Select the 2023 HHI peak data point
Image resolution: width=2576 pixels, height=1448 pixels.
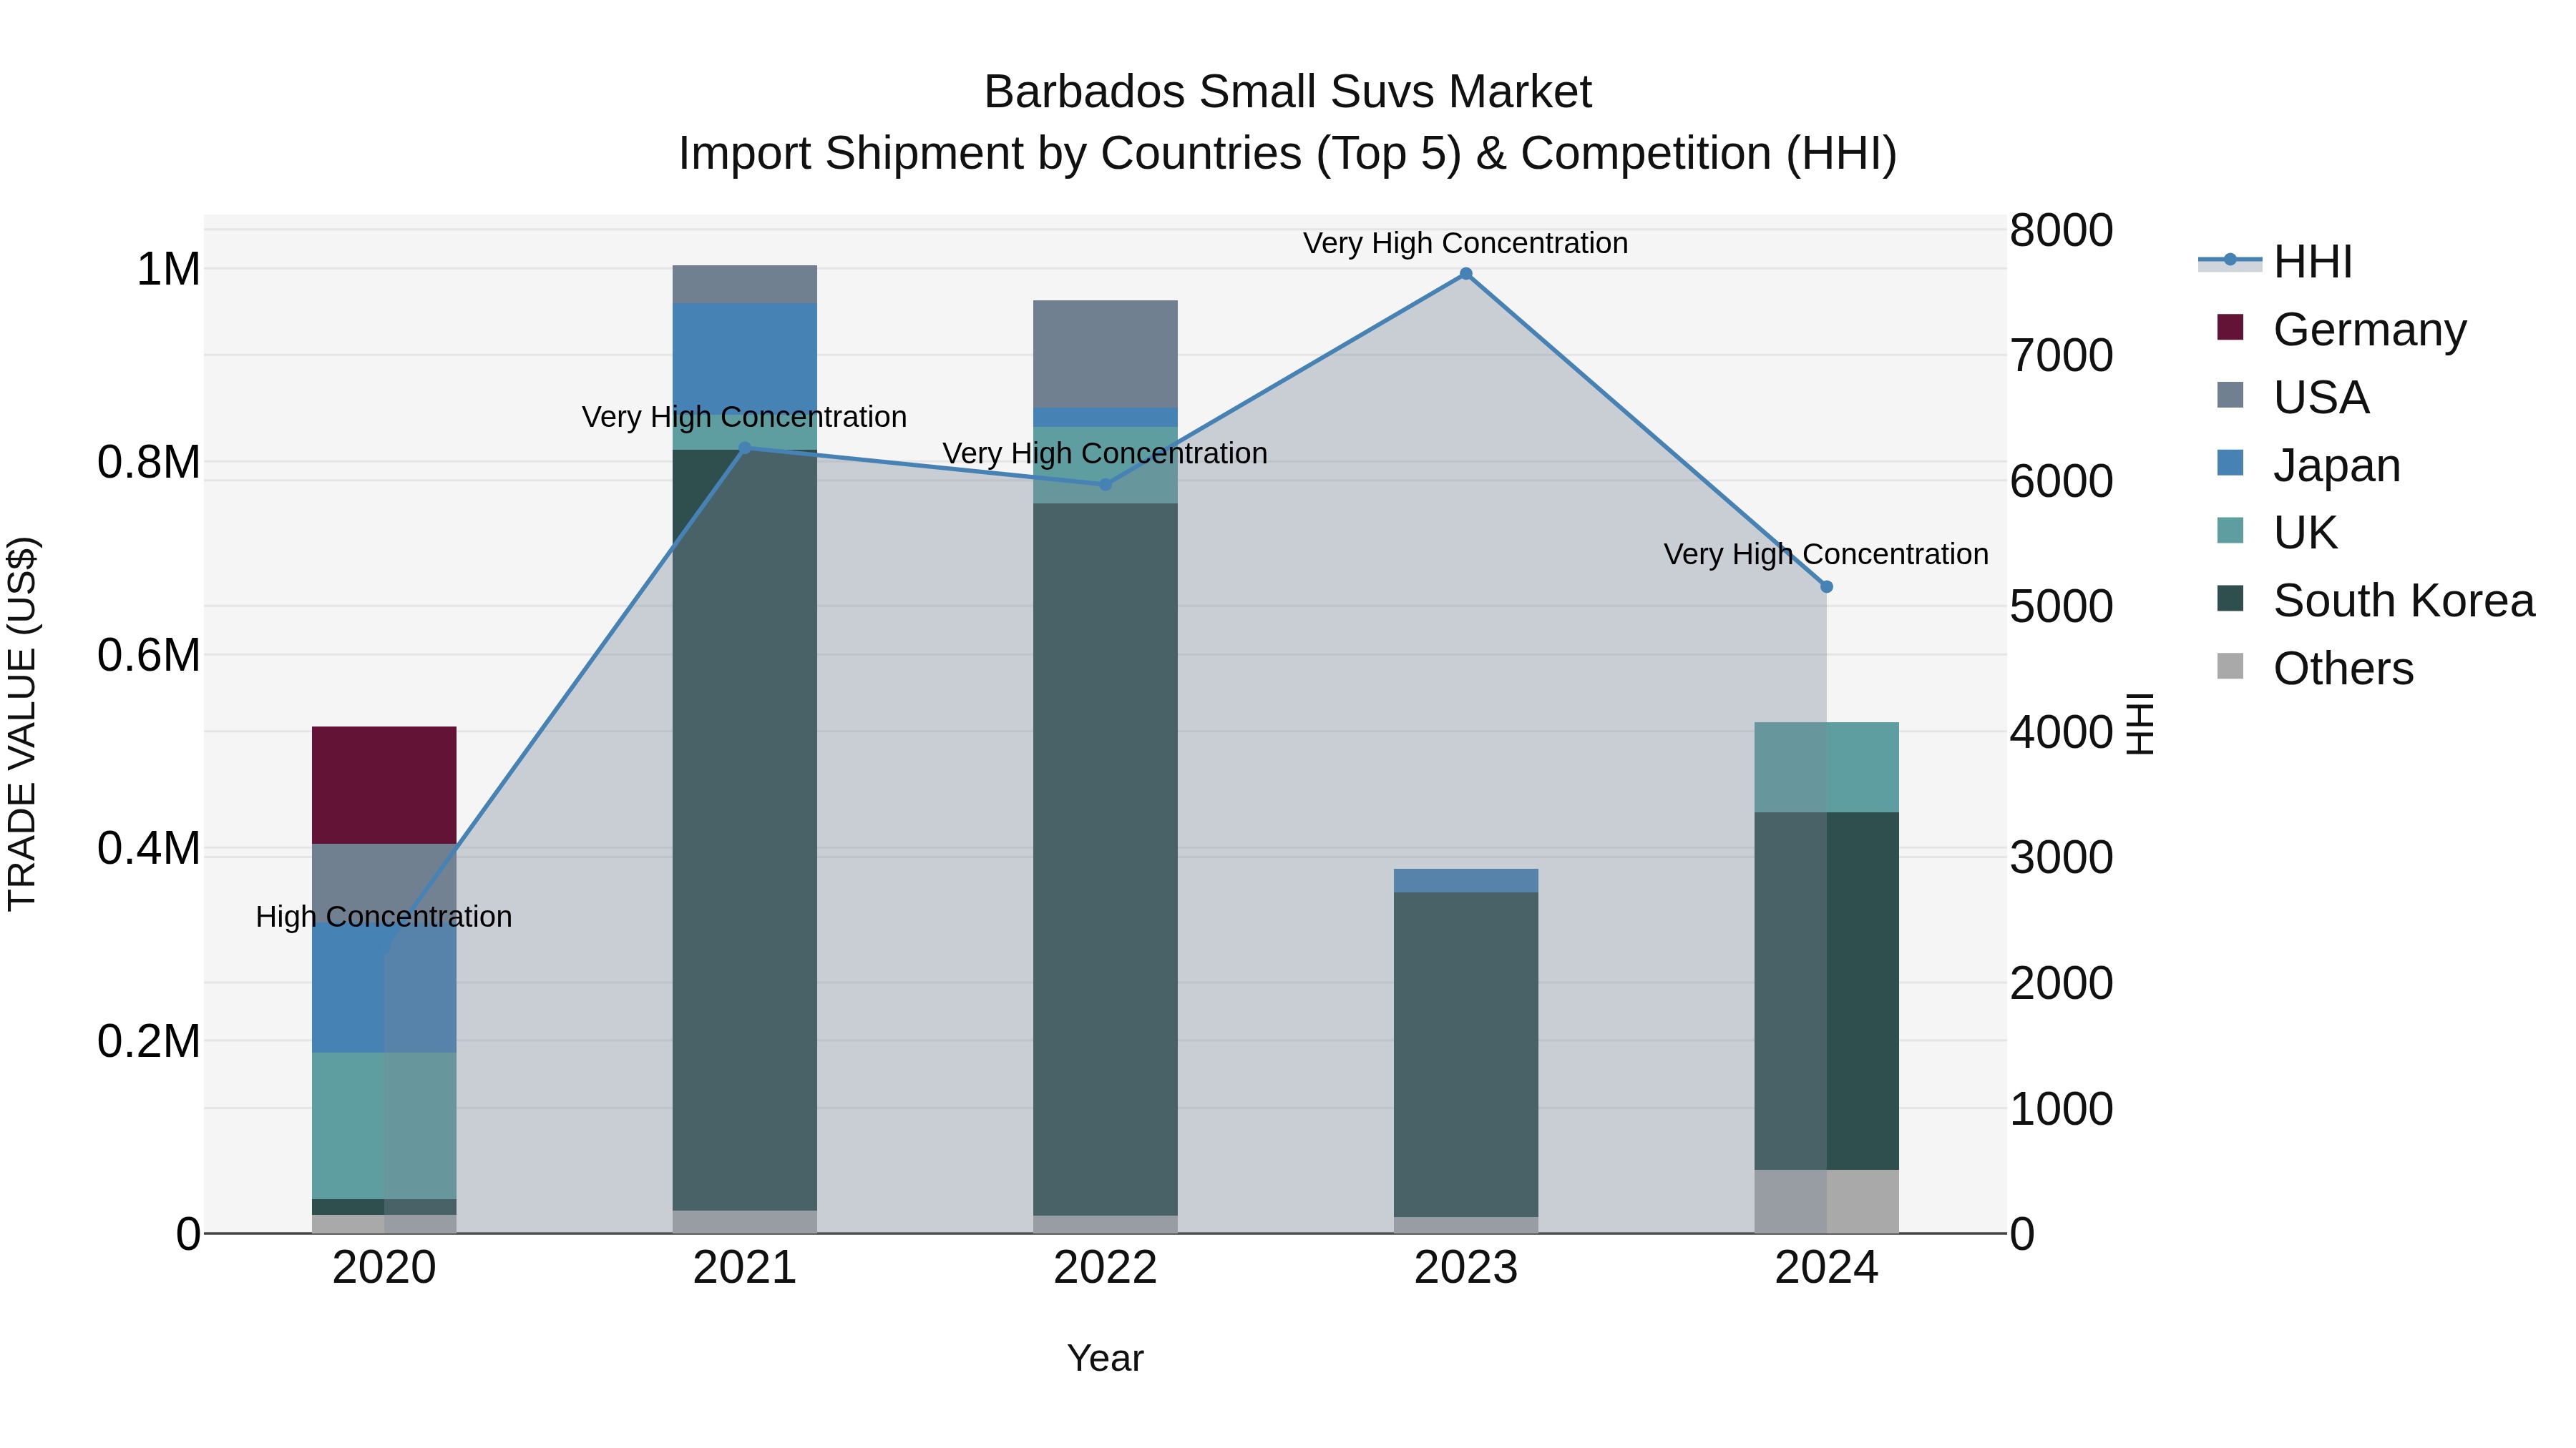(1466, 274)
